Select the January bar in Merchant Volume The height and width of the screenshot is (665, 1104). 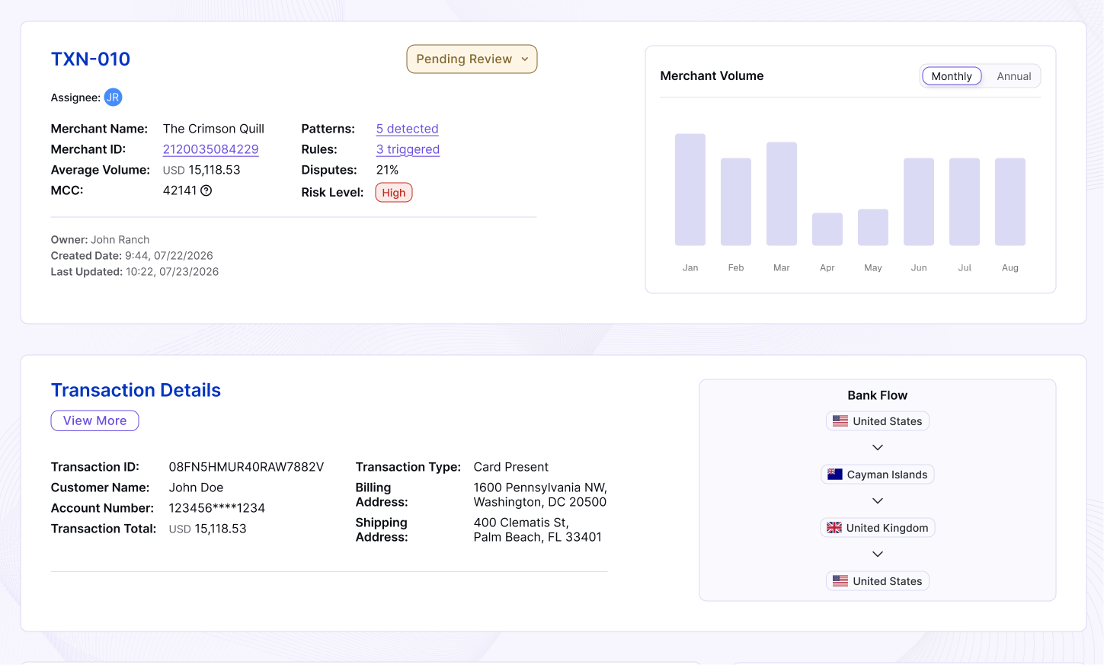point(690,190)
